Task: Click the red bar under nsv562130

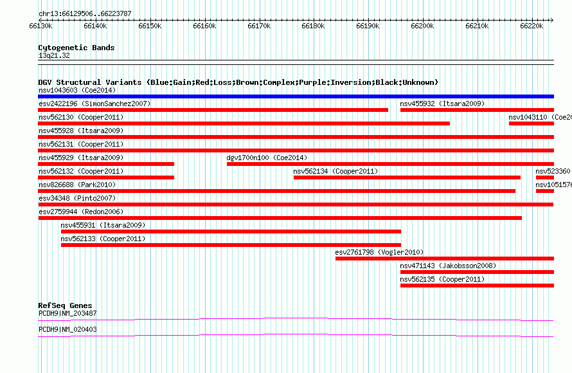Action: click(244, 123)
